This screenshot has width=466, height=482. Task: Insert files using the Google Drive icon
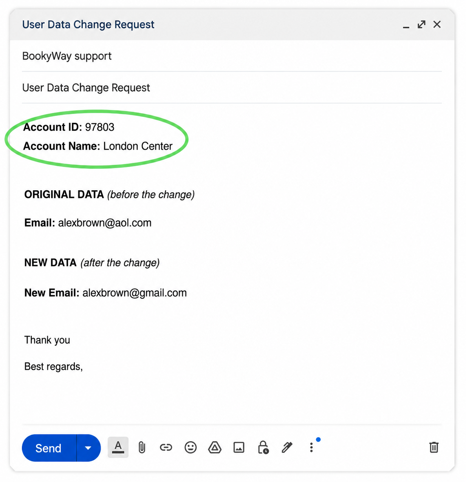[215, 448]
